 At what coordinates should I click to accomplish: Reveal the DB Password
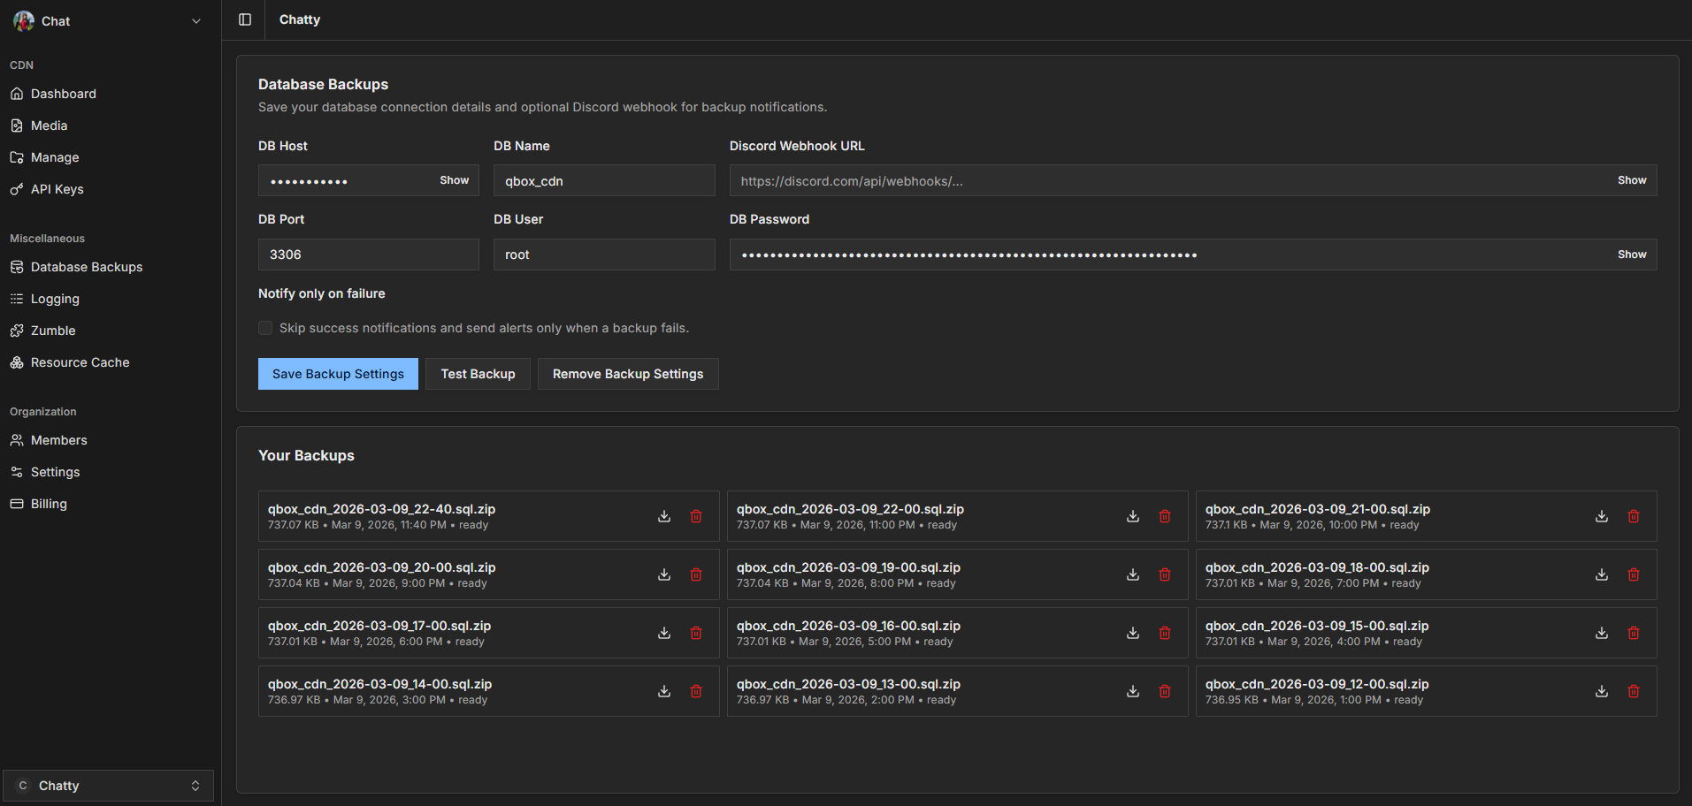1631,254
